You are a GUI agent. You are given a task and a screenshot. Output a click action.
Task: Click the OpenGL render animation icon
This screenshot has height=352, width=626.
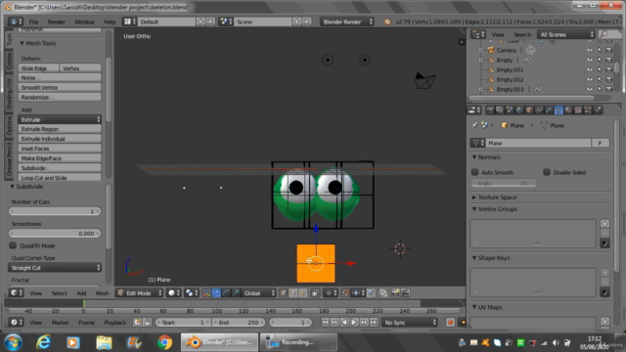click(x=405, y=293)
